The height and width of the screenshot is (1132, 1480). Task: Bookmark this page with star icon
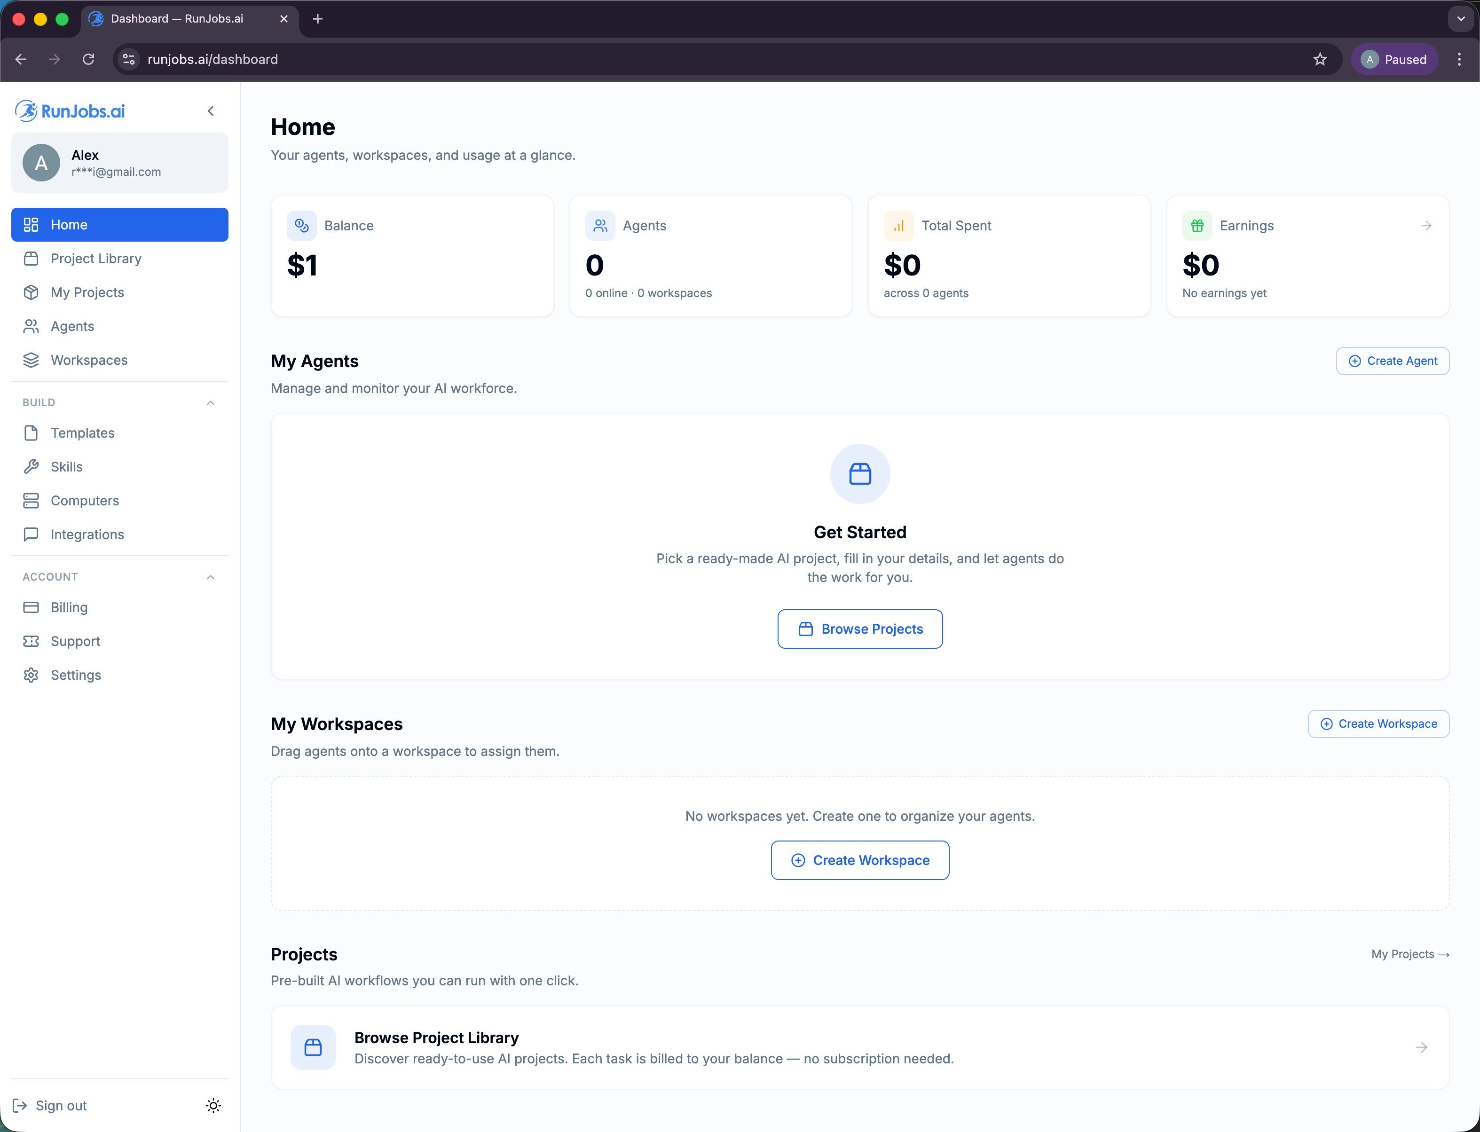point(1320,59)
